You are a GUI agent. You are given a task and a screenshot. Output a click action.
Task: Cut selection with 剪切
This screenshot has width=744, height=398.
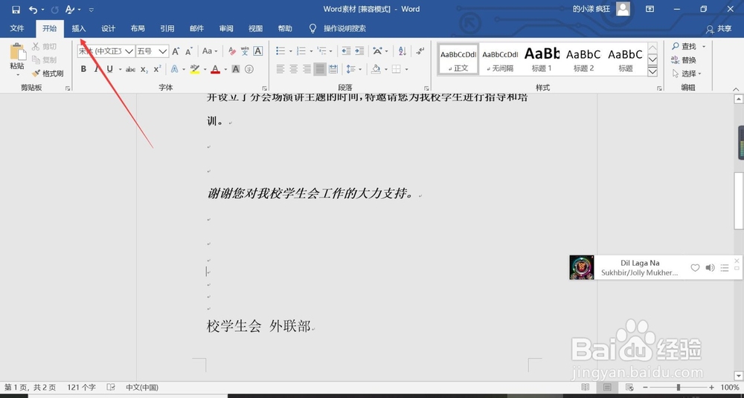click(x=45, y=47)
